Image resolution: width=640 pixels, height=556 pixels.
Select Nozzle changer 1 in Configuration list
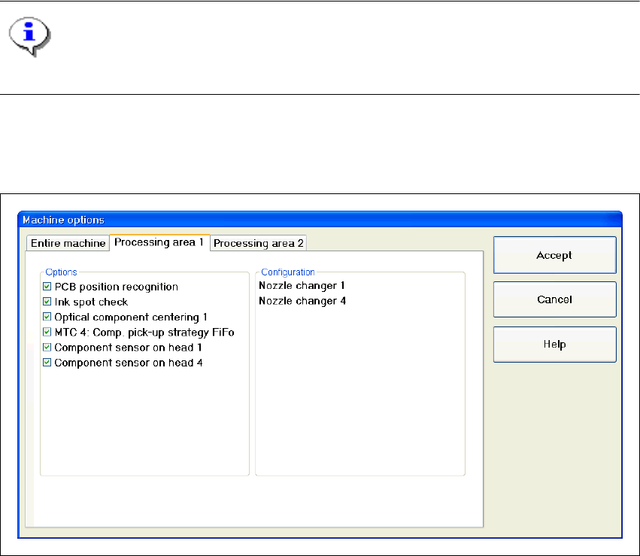coord(302,286)
